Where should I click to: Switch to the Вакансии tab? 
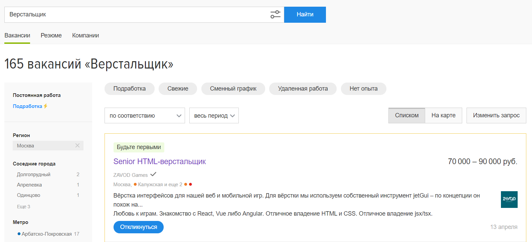pyautogui.click(x=17, y=35)
